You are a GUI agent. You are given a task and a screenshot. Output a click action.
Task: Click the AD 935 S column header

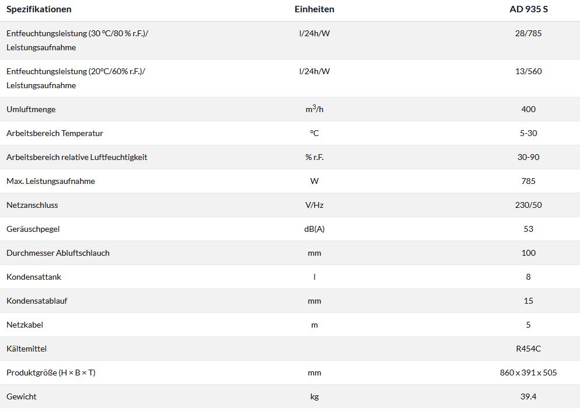coord(528,9)
